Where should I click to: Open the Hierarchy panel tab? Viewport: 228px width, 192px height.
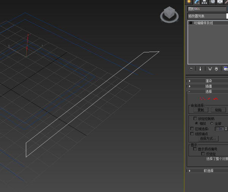click(x=204, y=2)
